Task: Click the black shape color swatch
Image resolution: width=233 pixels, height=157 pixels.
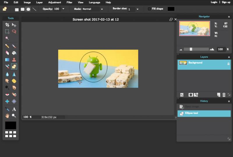Action: [171, 9]
